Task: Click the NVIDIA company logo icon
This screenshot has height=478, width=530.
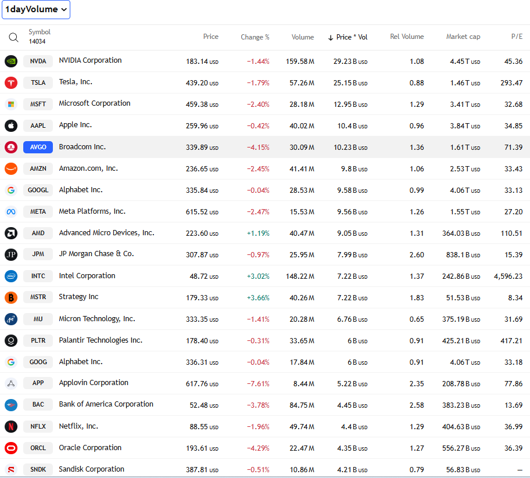Action: pyautogui.click(x=11, y=61)
